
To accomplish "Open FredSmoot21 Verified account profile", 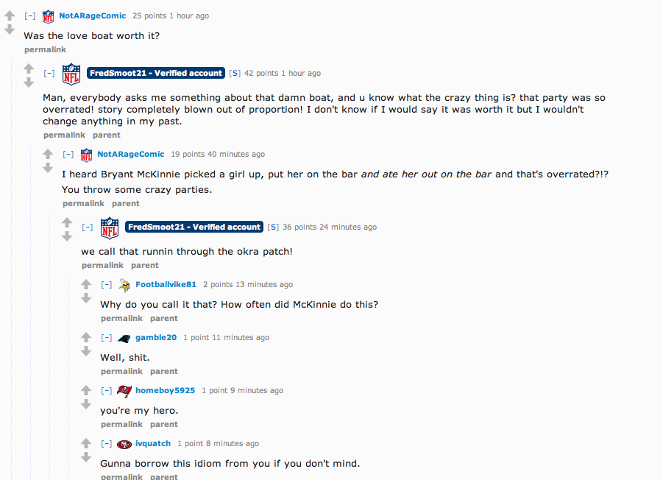I will [x=155, y=73].
